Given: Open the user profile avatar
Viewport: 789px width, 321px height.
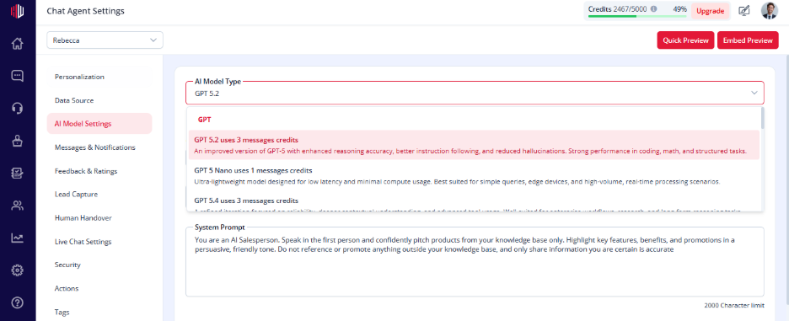Looking at the screenshot, I should [x=770, y=11].
